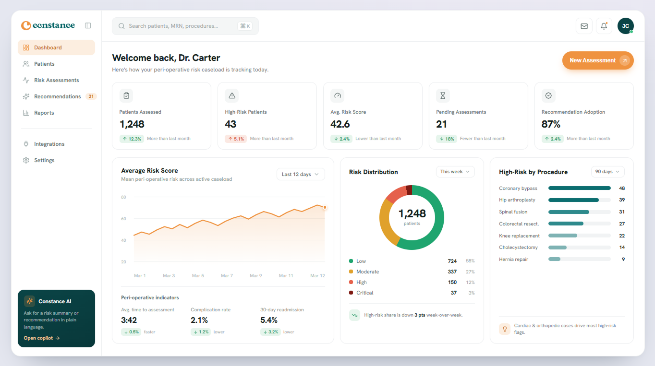The image size is (655, 366).
Task: Click the Avg. time to assessment 3:42
Action: pos(129,320)
